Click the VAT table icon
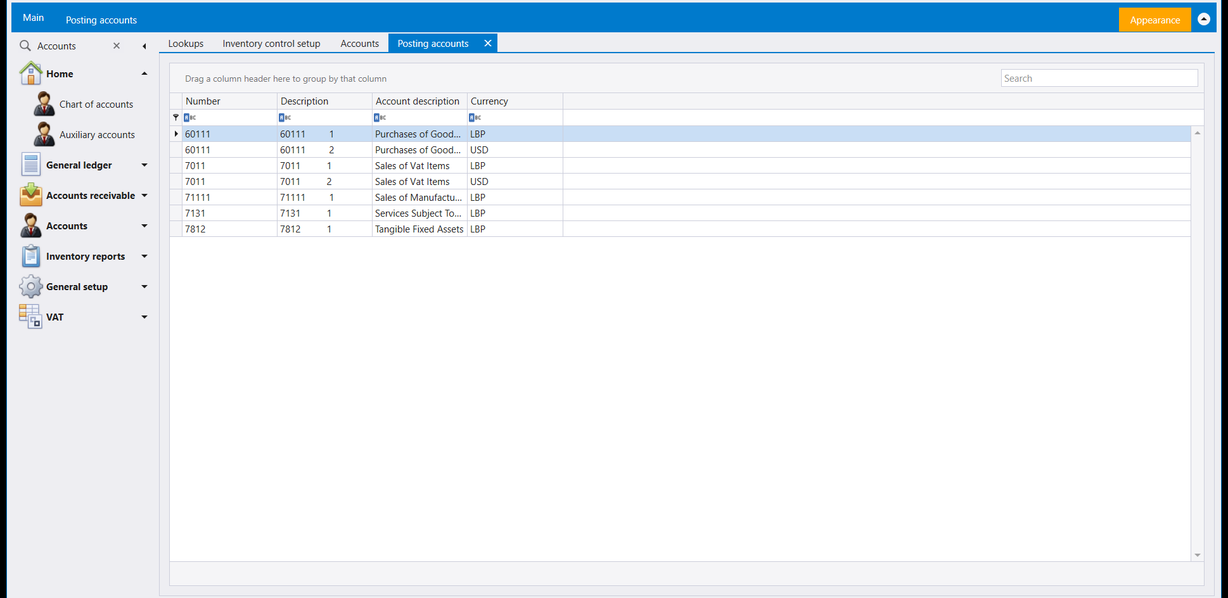 pyautogui.click(x=30, y=316)
